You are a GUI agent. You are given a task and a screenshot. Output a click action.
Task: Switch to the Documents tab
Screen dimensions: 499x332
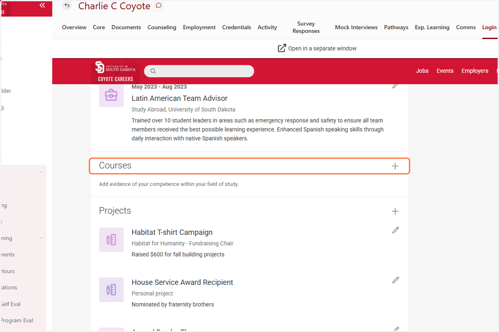pos(126,27)
